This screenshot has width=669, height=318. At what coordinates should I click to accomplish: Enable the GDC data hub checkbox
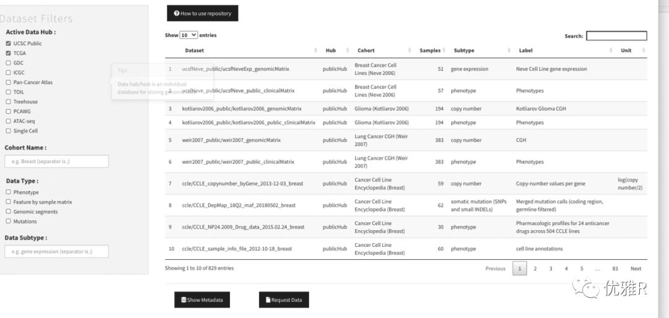tap(8, 62)
